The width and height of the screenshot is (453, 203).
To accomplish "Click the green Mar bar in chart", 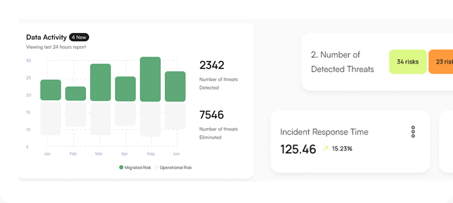I will [101, 82].
